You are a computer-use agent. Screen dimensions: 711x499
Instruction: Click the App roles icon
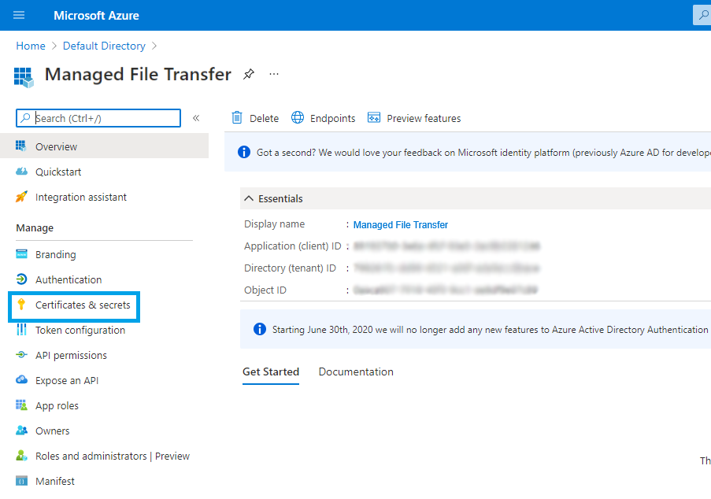coord(21,405)
